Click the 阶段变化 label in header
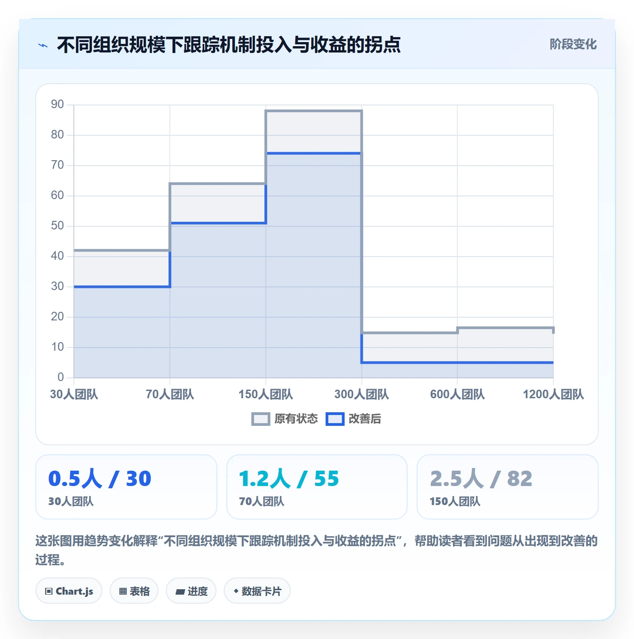The height and width of the screenshot is (639, 634). [573, 44]
